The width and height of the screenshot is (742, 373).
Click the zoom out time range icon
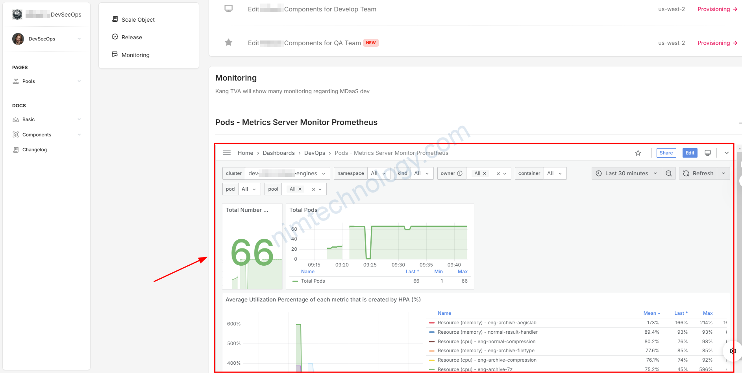tap(668, 173)
